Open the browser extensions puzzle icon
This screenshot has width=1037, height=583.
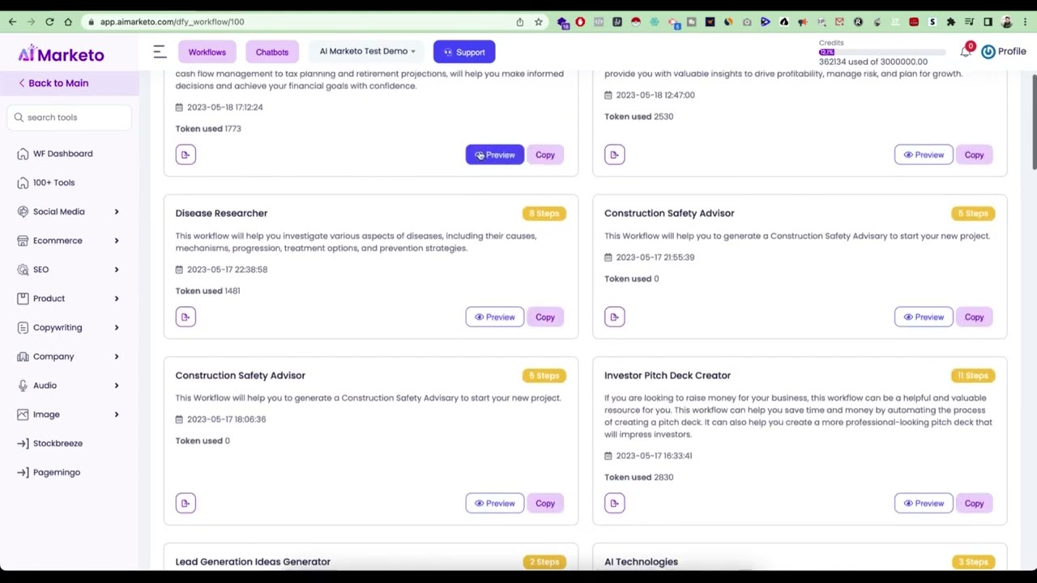951,22
